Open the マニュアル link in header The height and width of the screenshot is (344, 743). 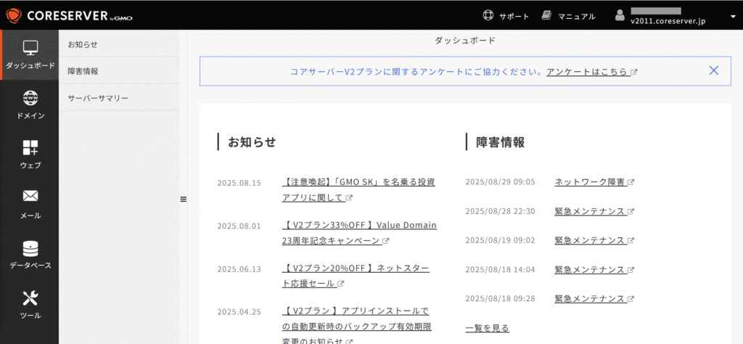pos(576,17)
